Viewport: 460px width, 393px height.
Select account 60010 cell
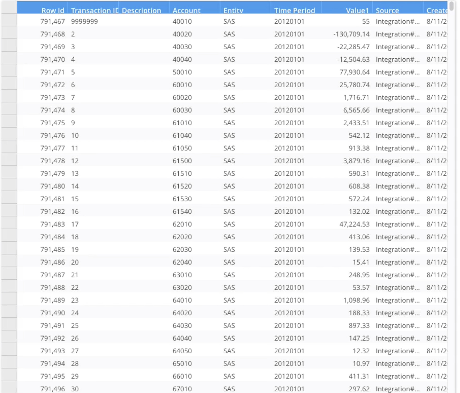click(195, 85)
